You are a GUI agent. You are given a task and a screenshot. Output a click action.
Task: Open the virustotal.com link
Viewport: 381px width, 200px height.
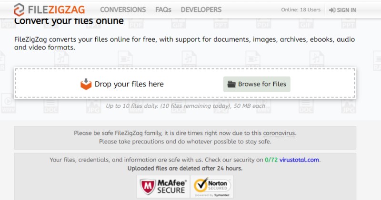pos(300,160)
